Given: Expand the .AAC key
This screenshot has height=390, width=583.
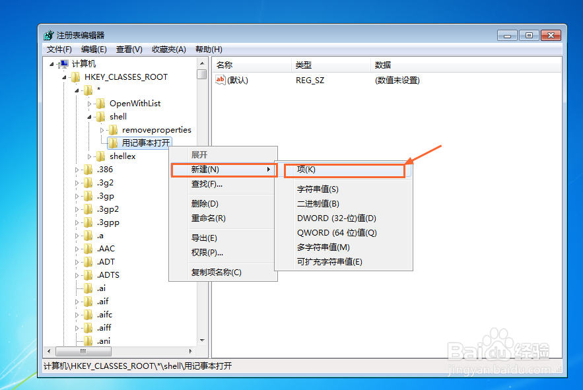Looking at the screenshot, I should click(x=77, y=249).
